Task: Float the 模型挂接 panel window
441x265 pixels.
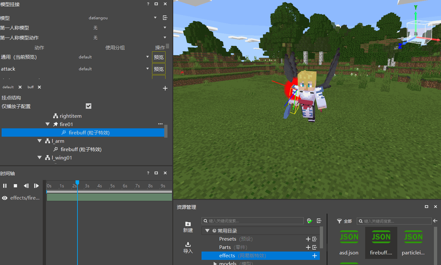Action: point(156,4)
